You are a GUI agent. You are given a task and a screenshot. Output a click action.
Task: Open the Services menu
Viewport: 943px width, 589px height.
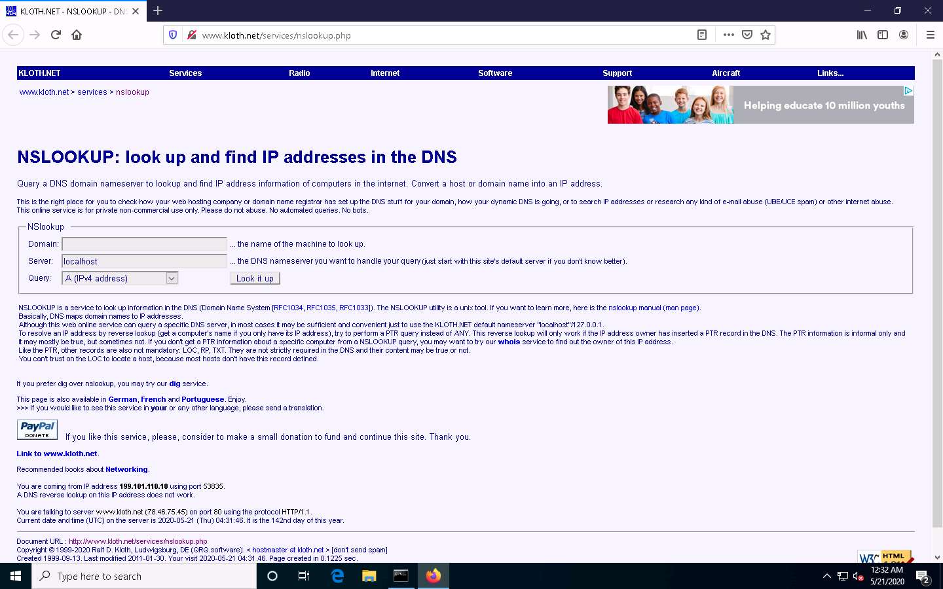tap(185, 73)
